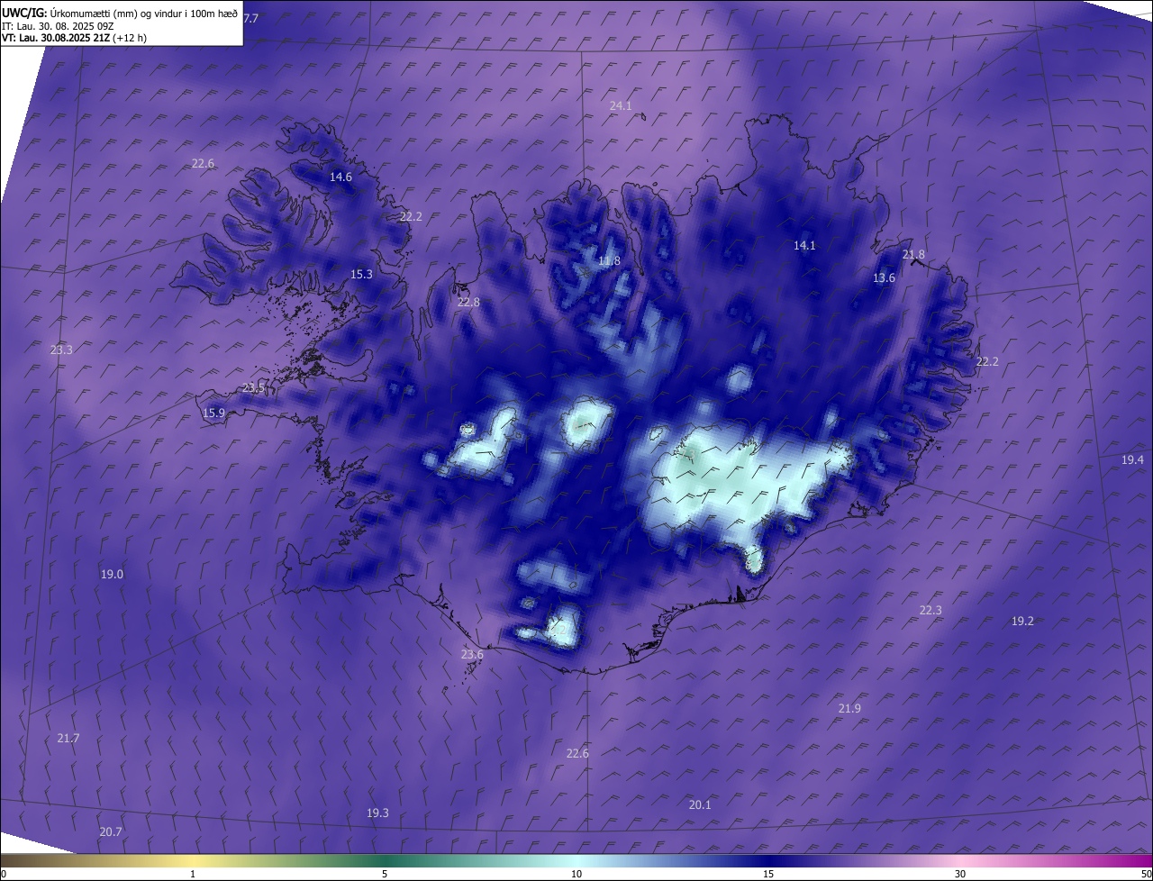Select the 13.6 value label
Screen dimensions: 1153x881
[x=884, y=278]
